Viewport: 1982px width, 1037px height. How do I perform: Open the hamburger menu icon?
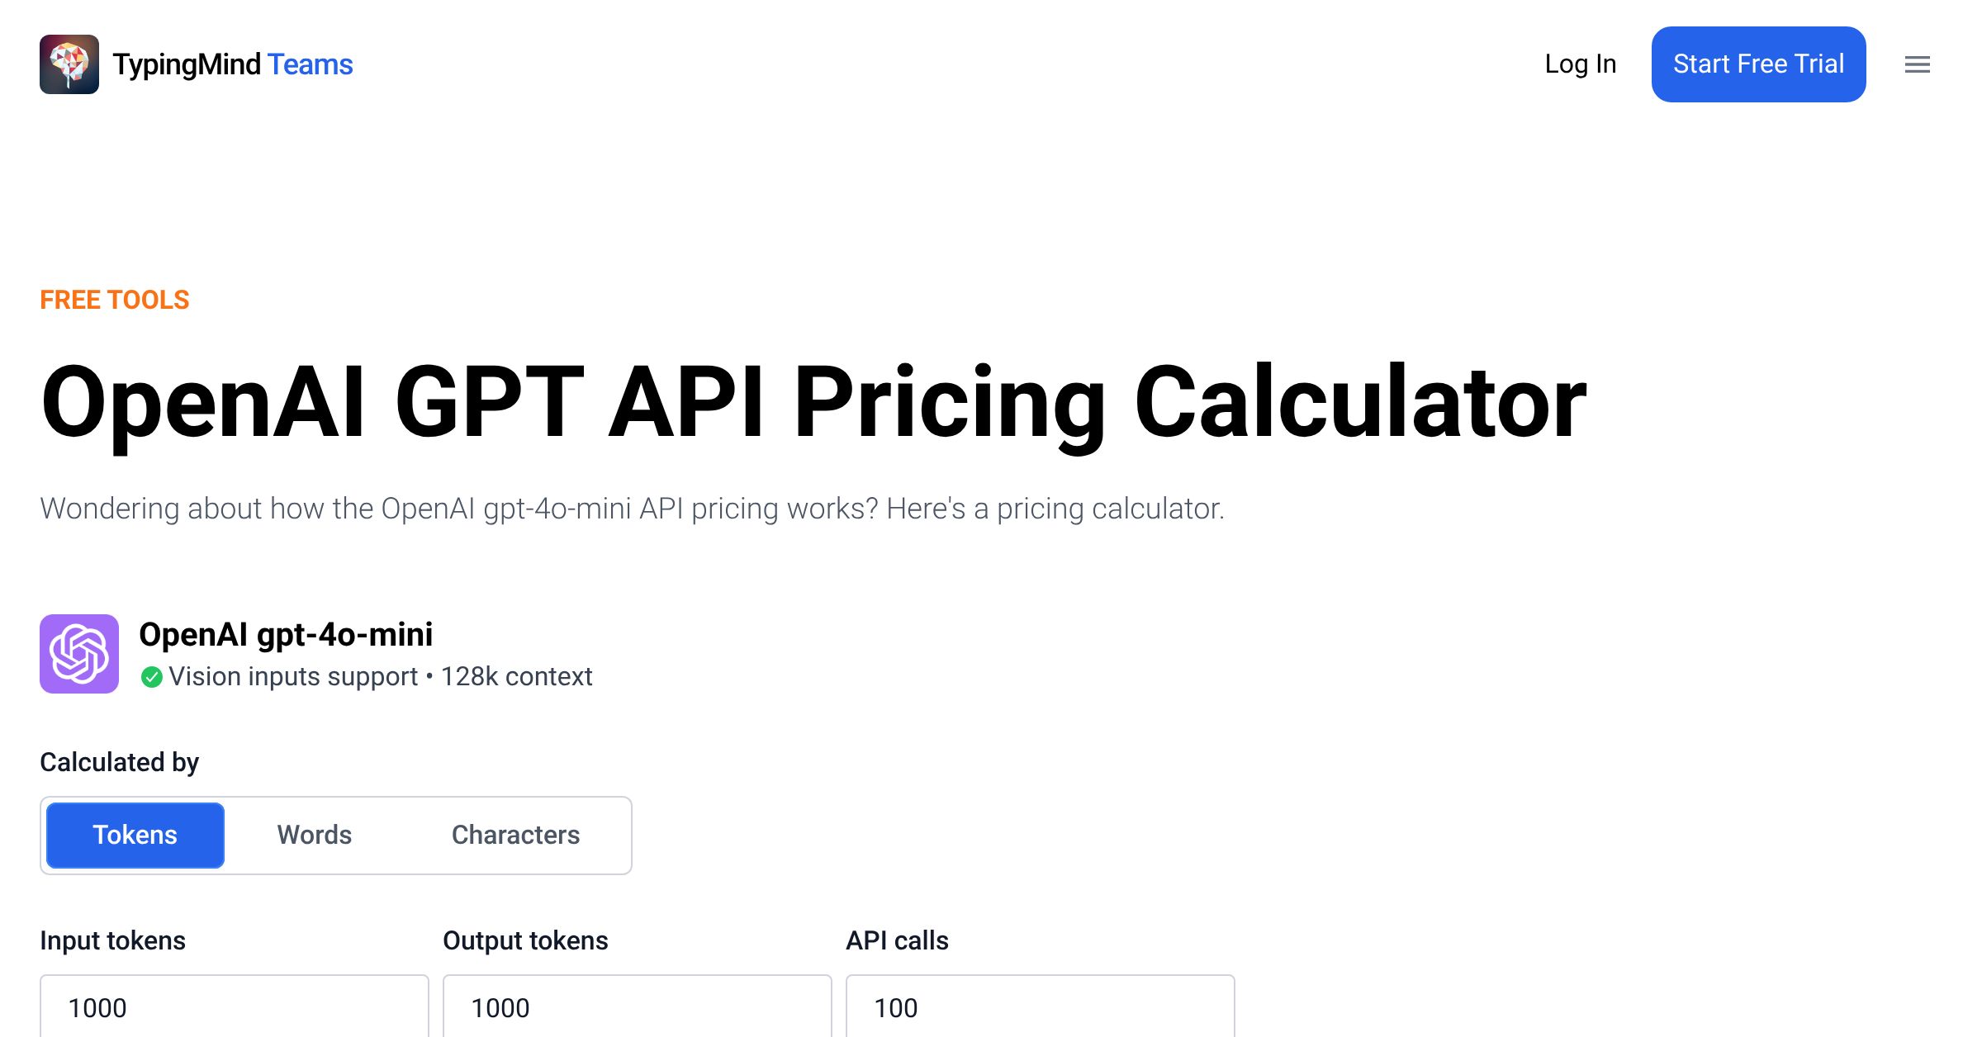click(x=1917, y=64)
